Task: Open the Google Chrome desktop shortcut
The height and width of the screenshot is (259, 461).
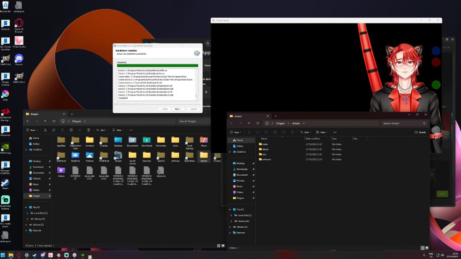Action: tap(5, 79)
